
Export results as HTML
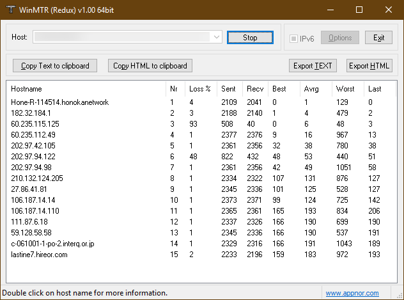[x=369, y=66]
